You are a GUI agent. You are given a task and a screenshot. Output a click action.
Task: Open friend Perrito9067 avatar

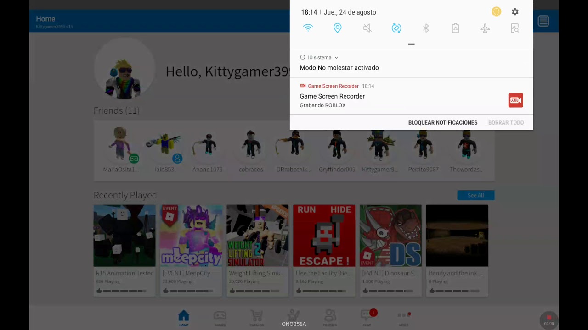point(423,144)
